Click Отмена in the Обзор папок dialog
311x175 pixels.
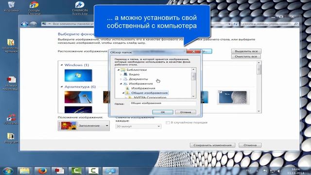tap(186, 112)
